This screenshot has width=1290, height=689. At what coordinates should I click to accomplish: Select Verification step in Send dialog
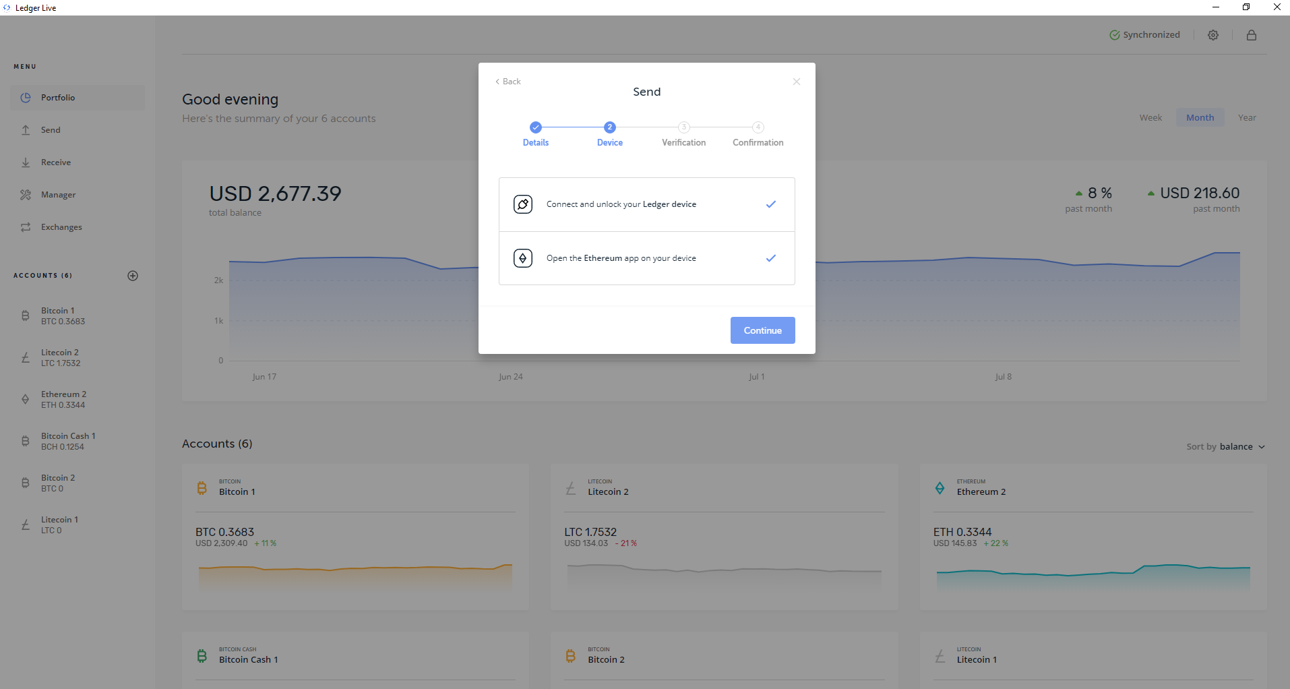point(684,134)
